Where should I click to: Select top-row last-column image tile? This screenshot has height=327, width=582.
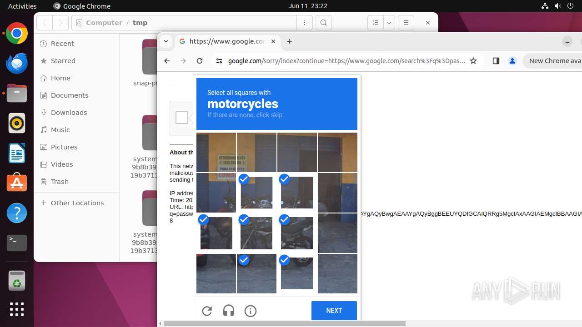pyautogui.click(x=337, y=152)
